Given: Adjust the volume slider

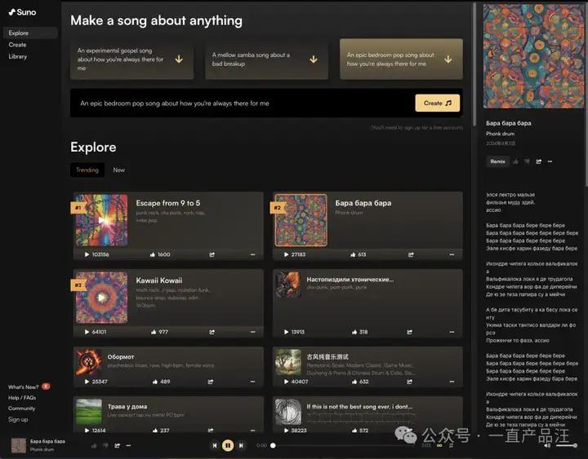Looking at the screenshot, I should (566, 445).
